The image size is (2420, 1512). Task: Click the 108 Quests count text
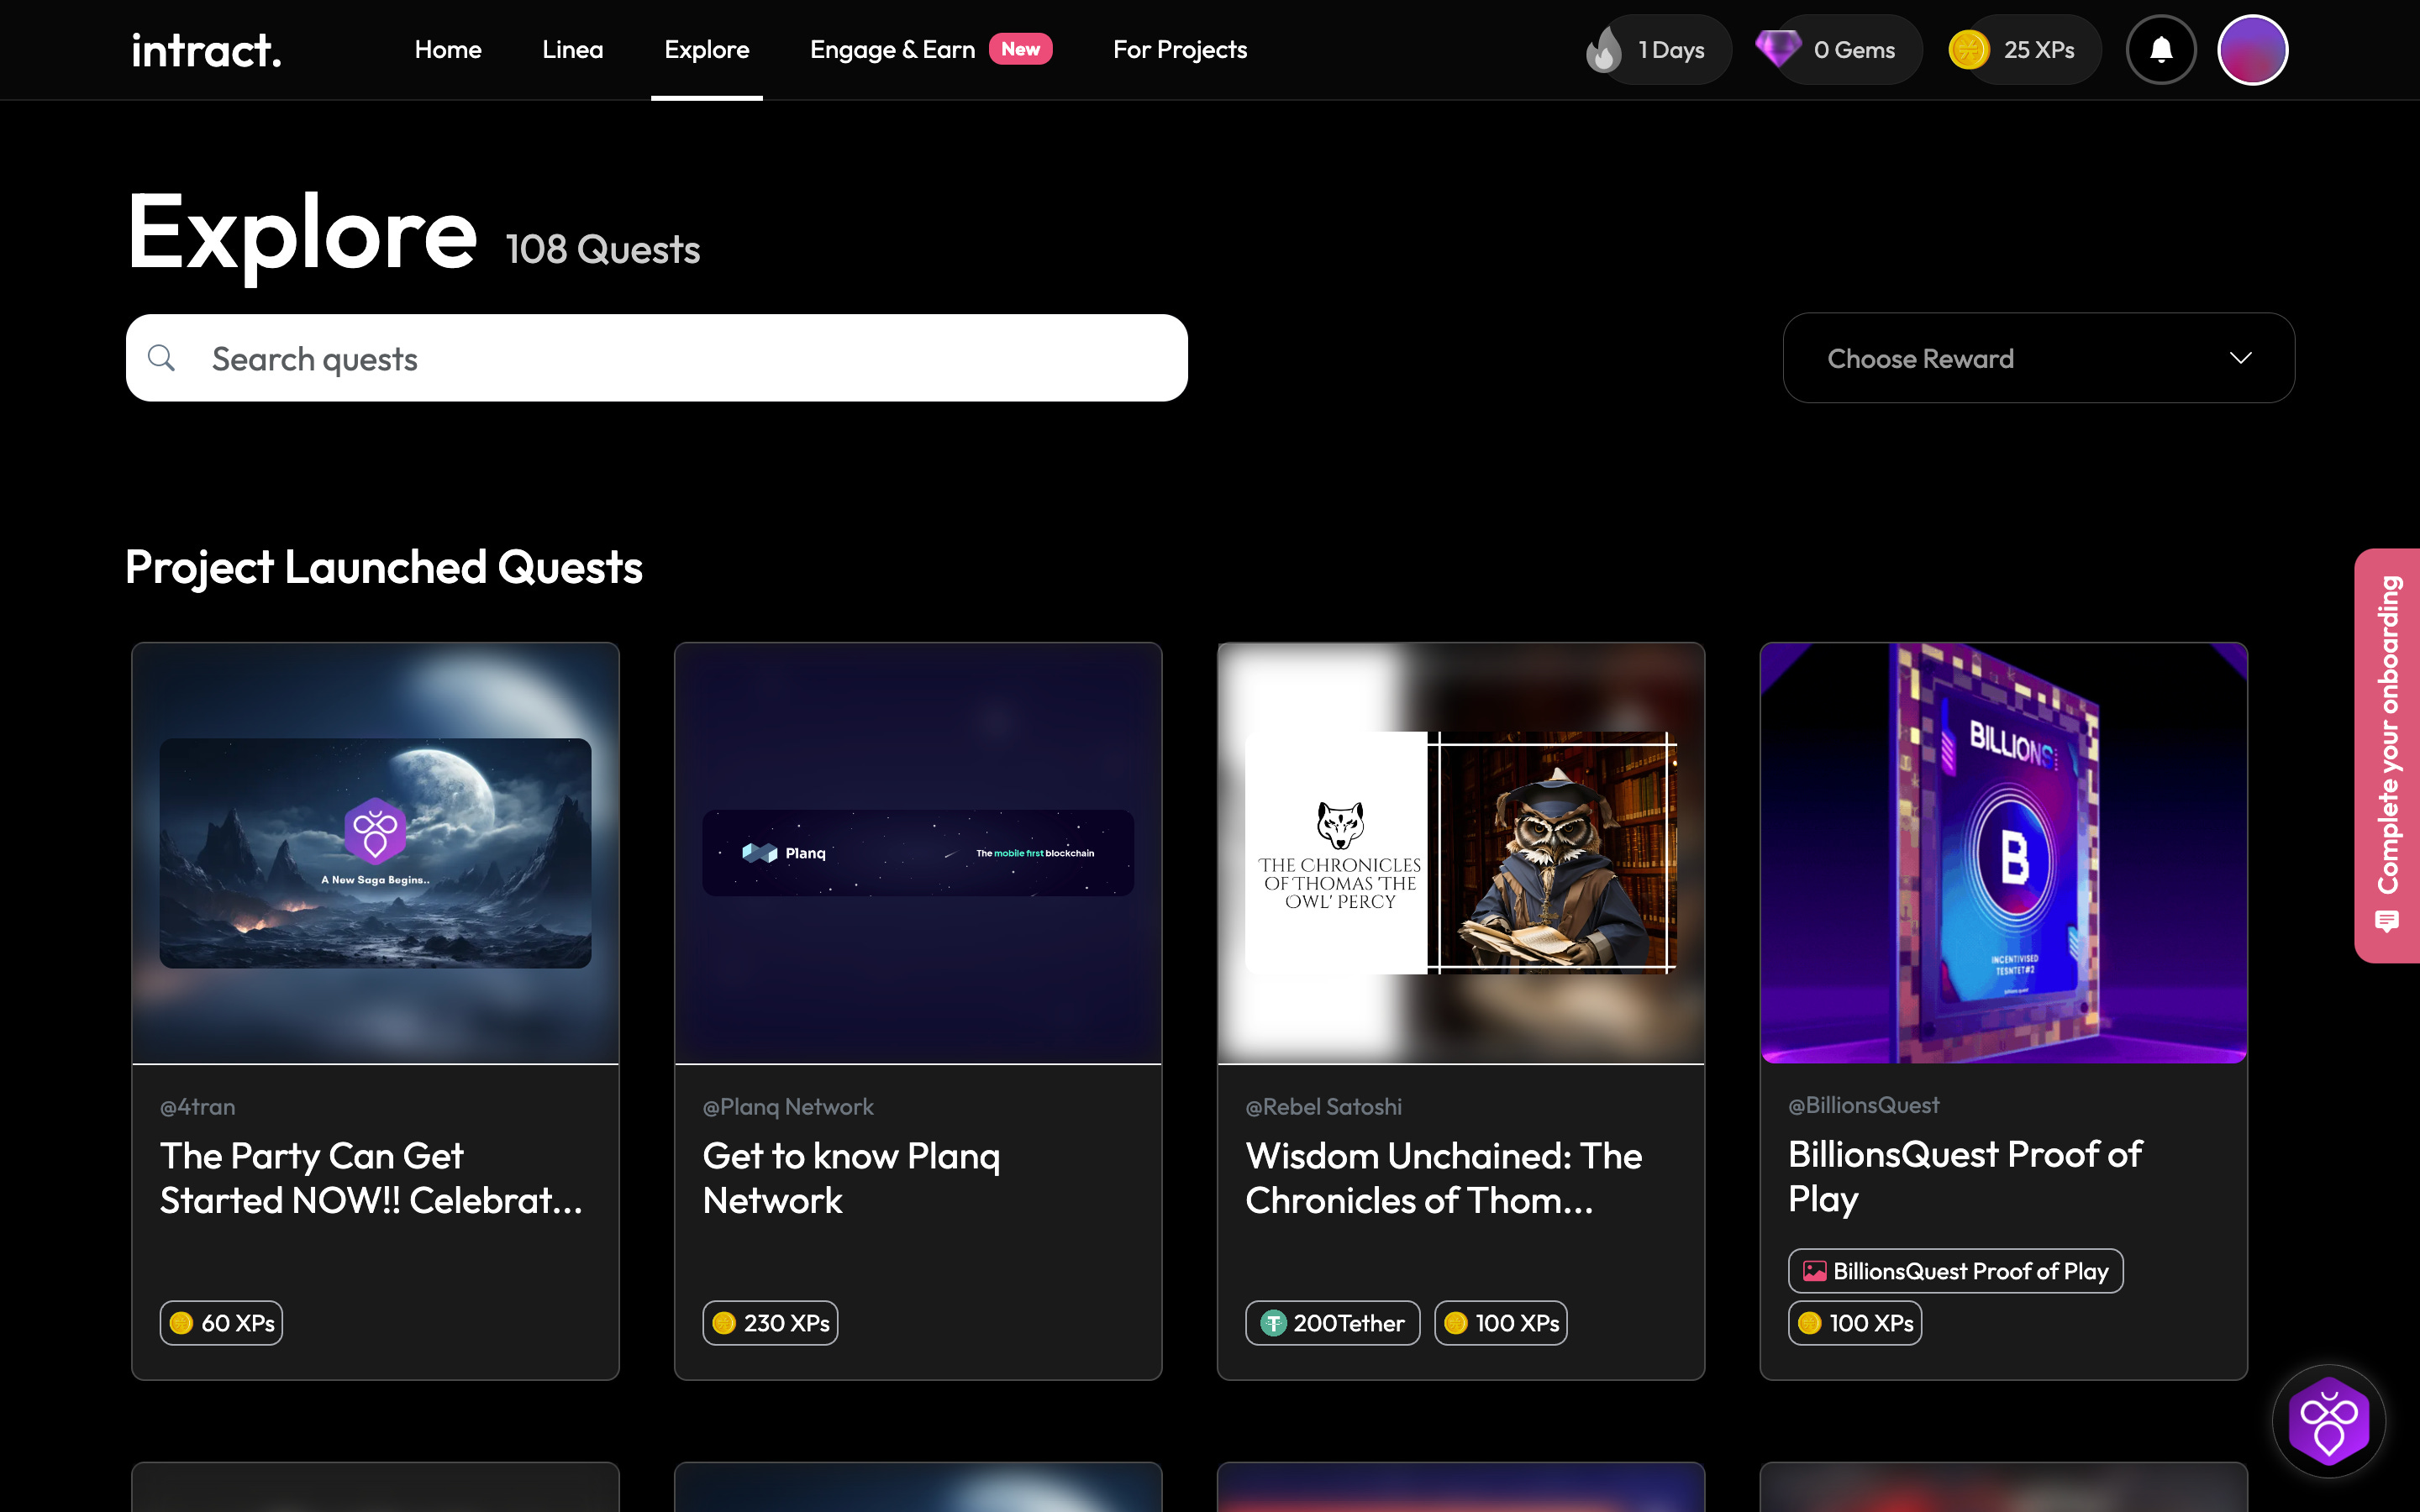click(602, 250)
